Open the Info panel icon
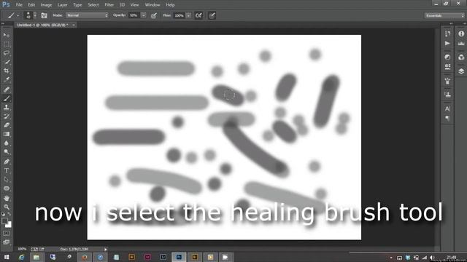467x262 pixels. click(x=461, y=34)
